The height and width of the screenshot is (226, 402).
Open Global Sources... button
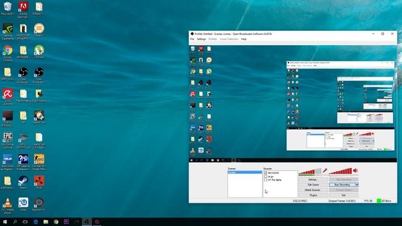click(313, 190)
